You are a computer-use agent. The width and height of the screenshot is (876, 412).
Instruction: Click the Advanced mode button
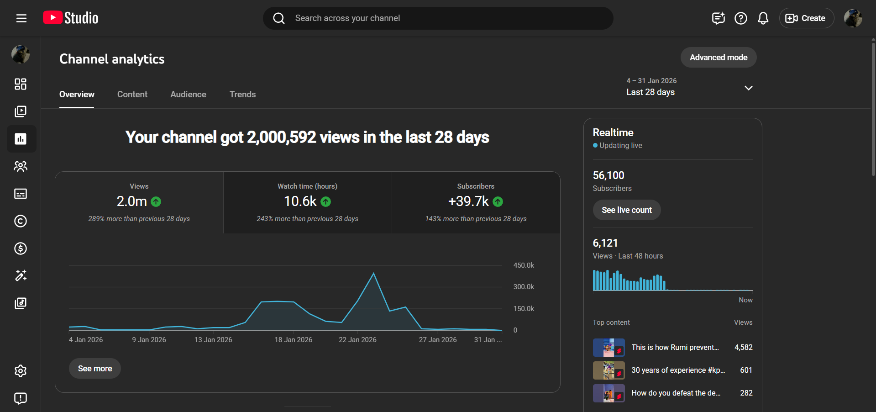click(x=718, y=58)
